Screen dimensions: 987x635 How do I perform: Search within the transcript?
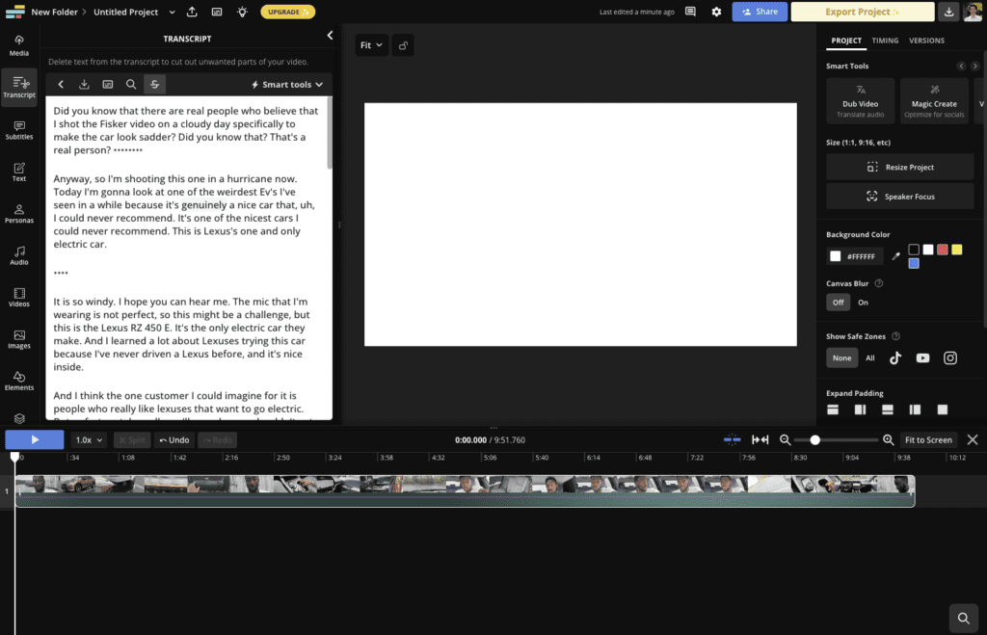131,85
